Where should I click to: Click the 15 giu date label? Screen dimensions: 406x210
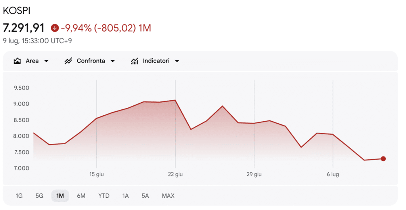(97, 174)
